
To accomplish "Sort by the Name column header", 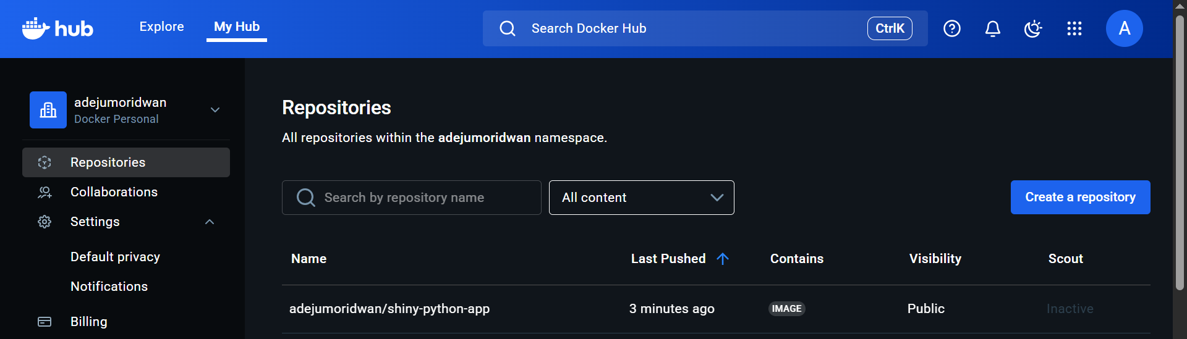I will (308, 259).
